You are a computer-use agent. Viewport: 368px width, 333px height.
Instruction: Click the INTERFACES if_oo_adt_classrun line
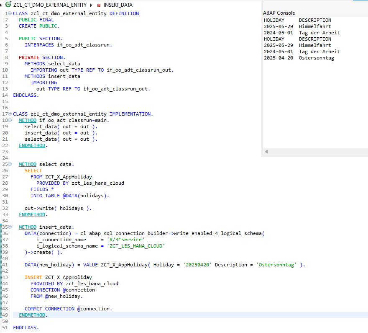coord(68,45)
